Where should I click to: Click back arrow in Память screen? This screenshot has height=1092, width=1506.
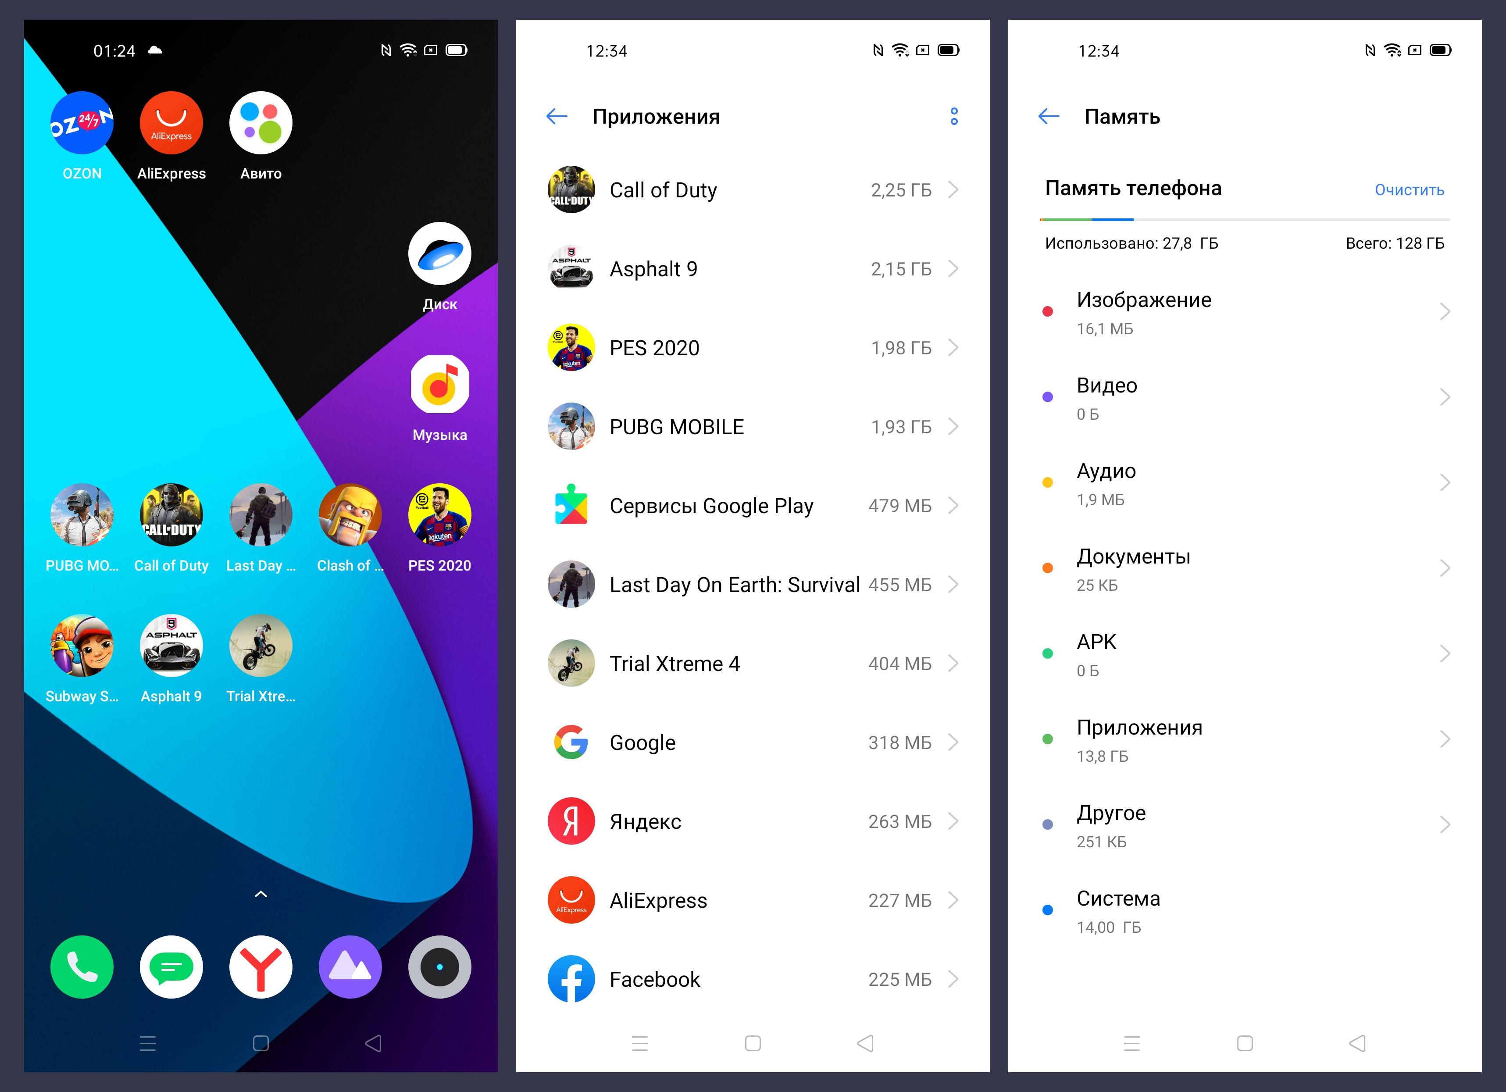pyautogui.click(x=1046, y=116)
